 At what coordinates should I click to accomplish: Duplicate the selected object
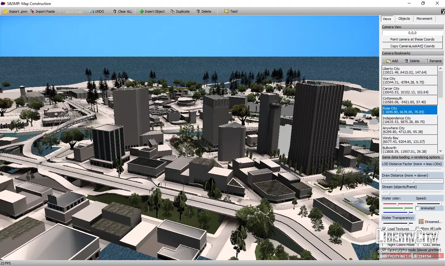tap(180, 11)
